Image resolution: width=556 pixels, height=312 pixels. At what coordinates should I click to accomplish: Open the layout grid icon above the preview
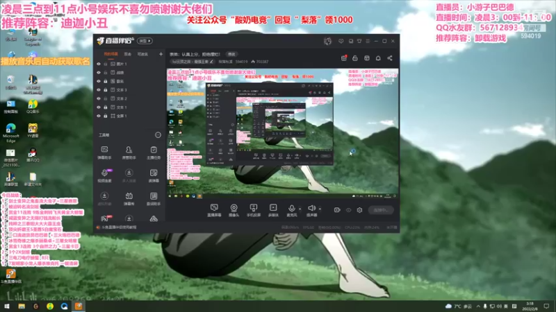tap(367, 58)
